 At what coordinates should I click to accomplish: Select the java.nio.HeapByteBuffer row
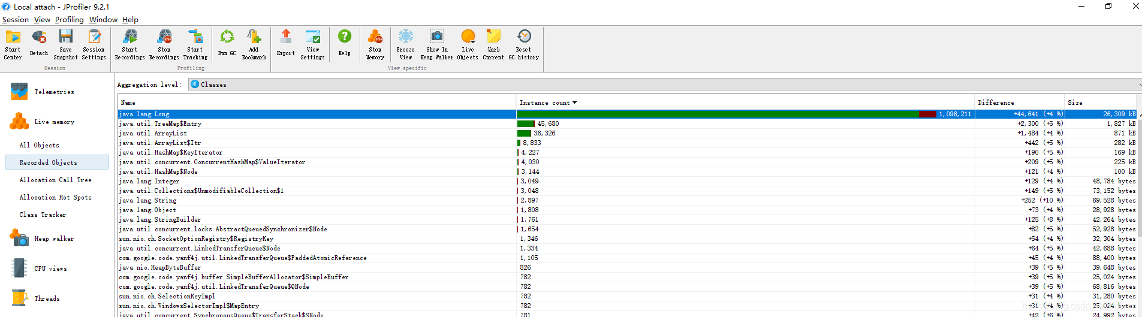coord(627,267)
